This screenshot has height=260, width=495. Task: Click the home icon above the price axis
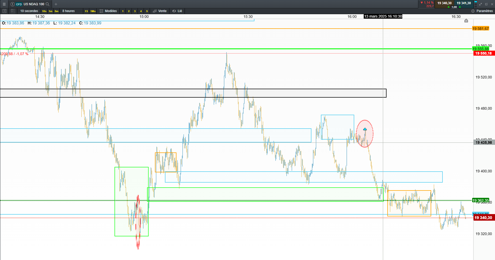tap(466, 20)
